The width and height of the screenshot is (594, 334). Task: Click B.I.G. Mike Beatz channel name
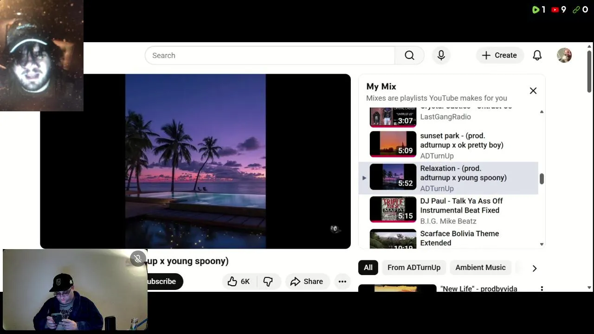(448, 221)
